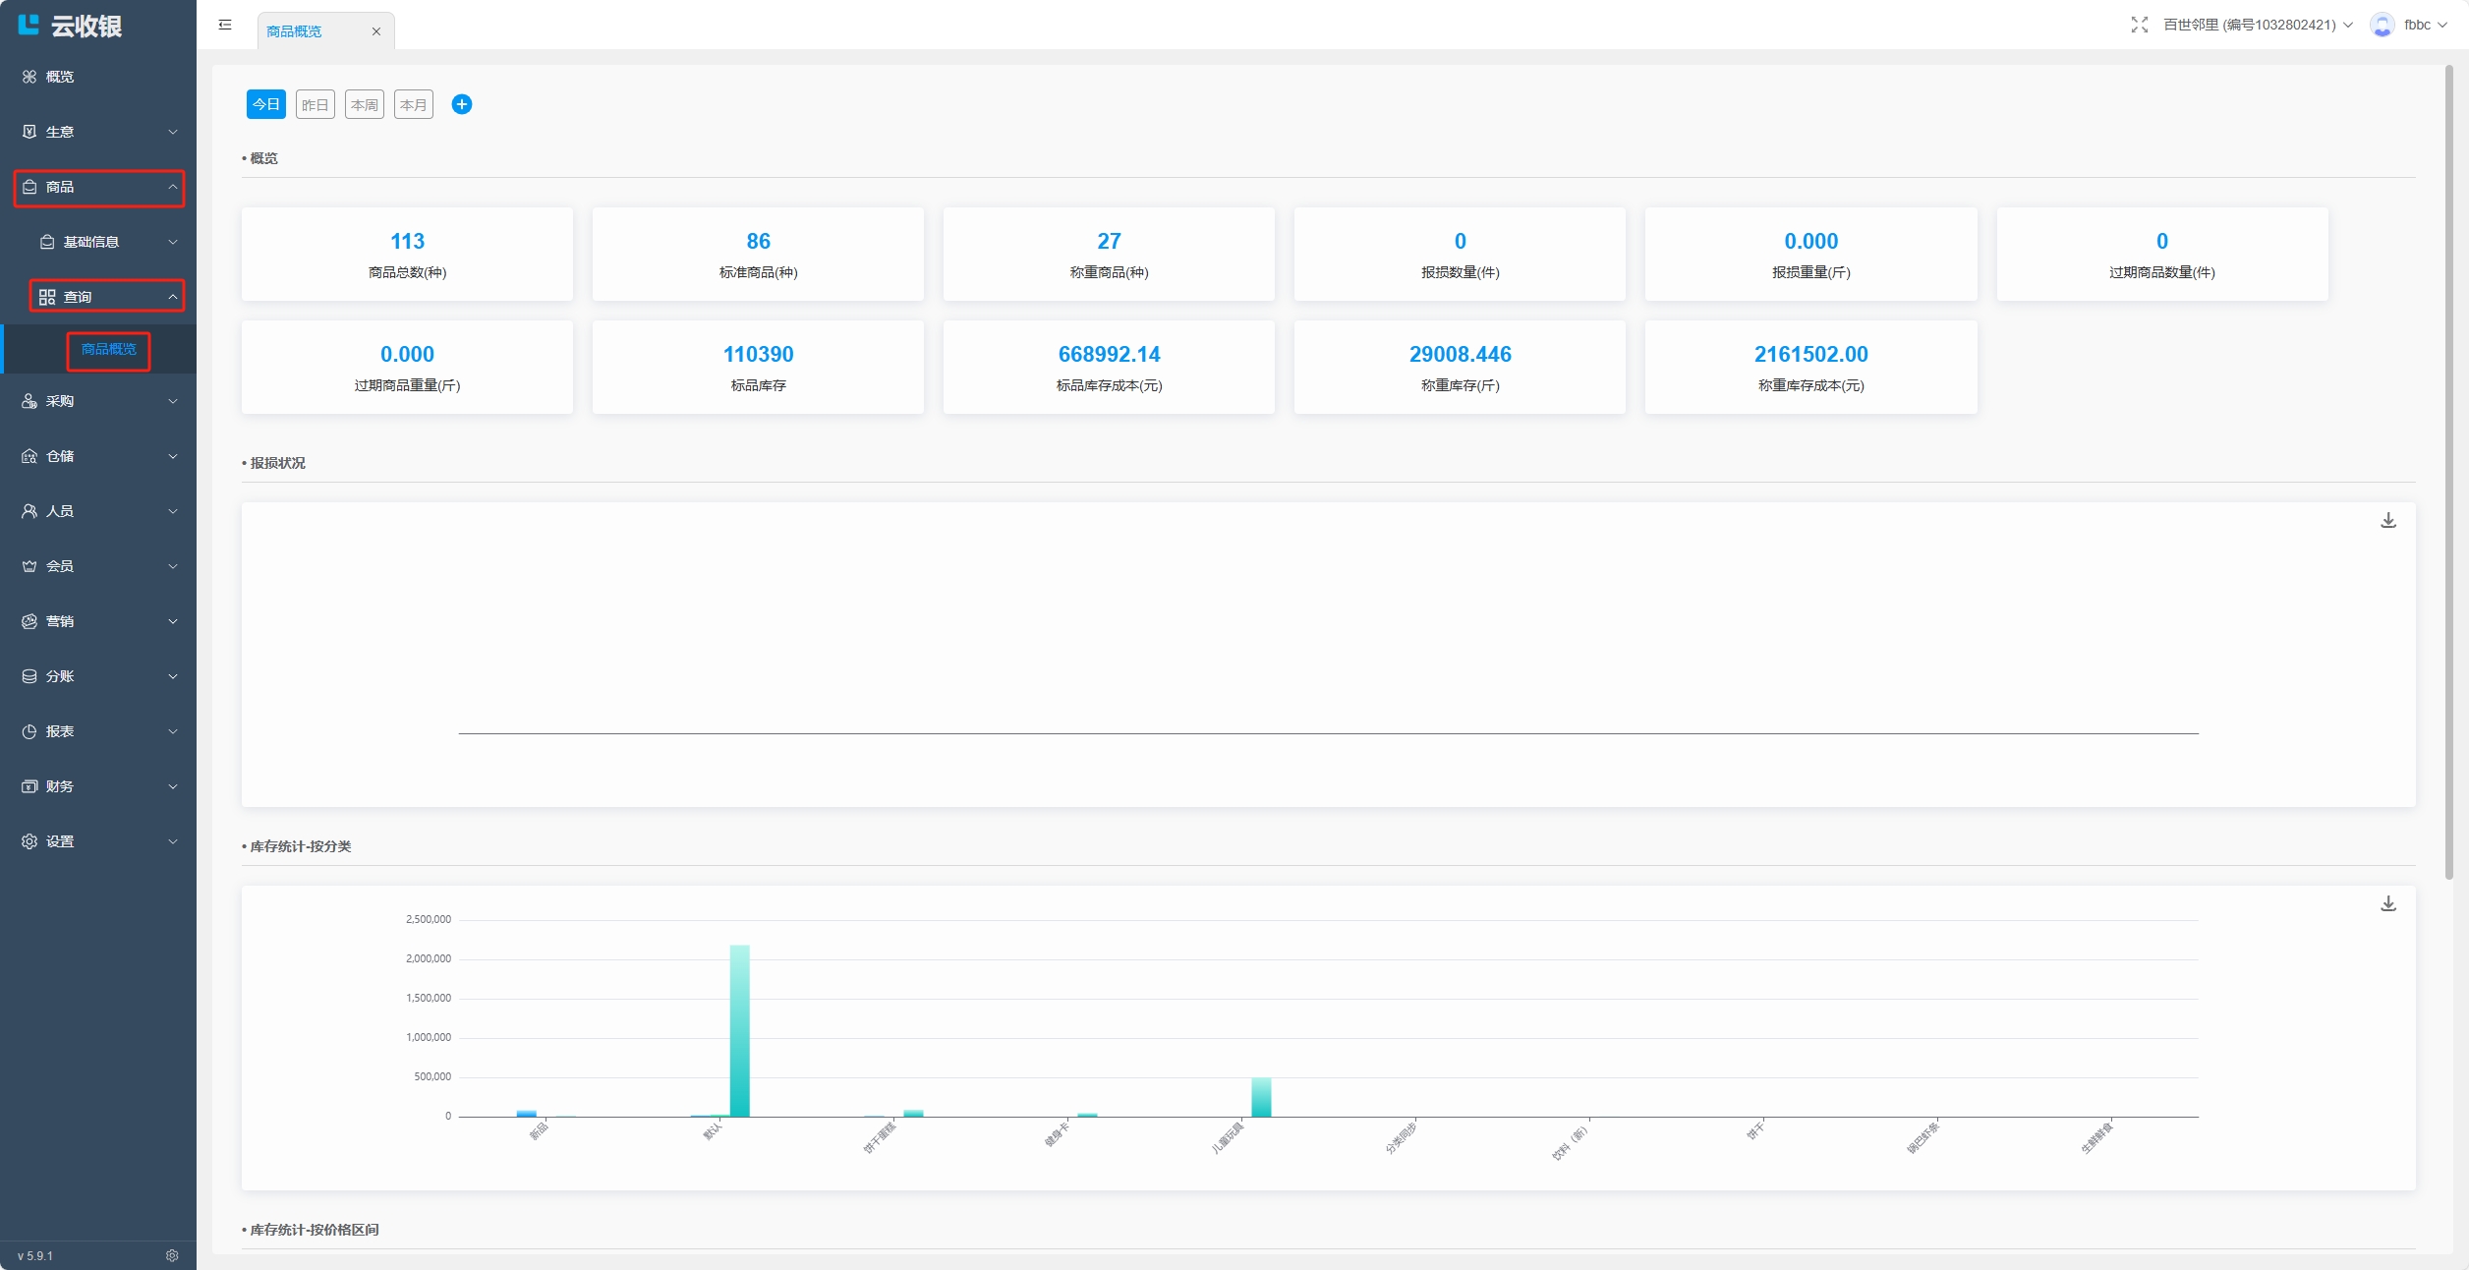Download the 报损状况 chart
The width and height of the screenshot is (2469, 1270).
point(2387,520)
